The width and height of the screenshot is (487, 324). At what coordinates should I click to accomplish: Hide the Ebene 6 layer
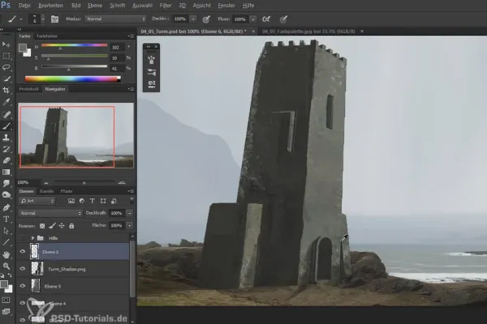(x=22, y=252)
